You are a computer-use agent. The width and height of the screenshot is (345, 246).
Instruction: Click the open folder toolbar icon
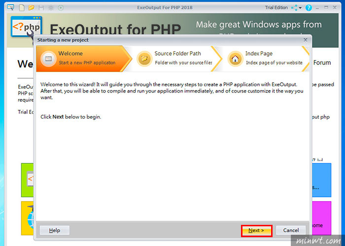click(31, 8)
